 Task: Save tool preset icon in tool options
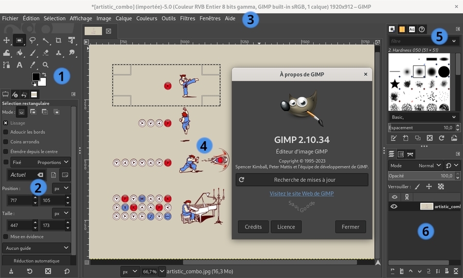11,271
